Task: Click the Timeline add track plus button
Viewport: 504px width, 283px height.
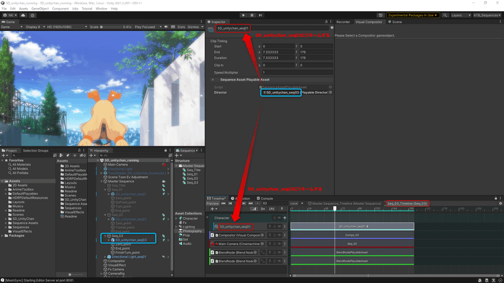Action: pyautogui.click(x=214, y=209)
